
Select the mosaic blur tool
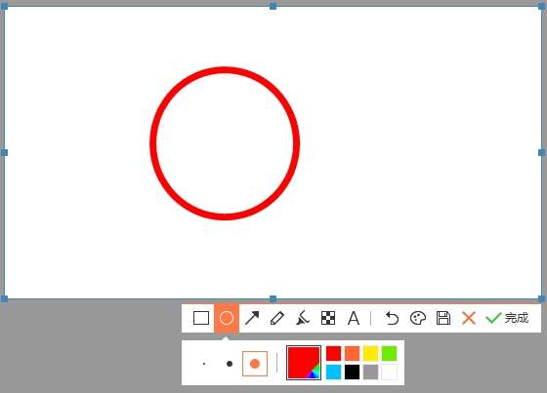(x=328, y=318)
